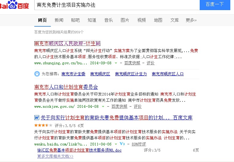Open 南充市顺庆区人民政府-计生局 result

[67, 43]
